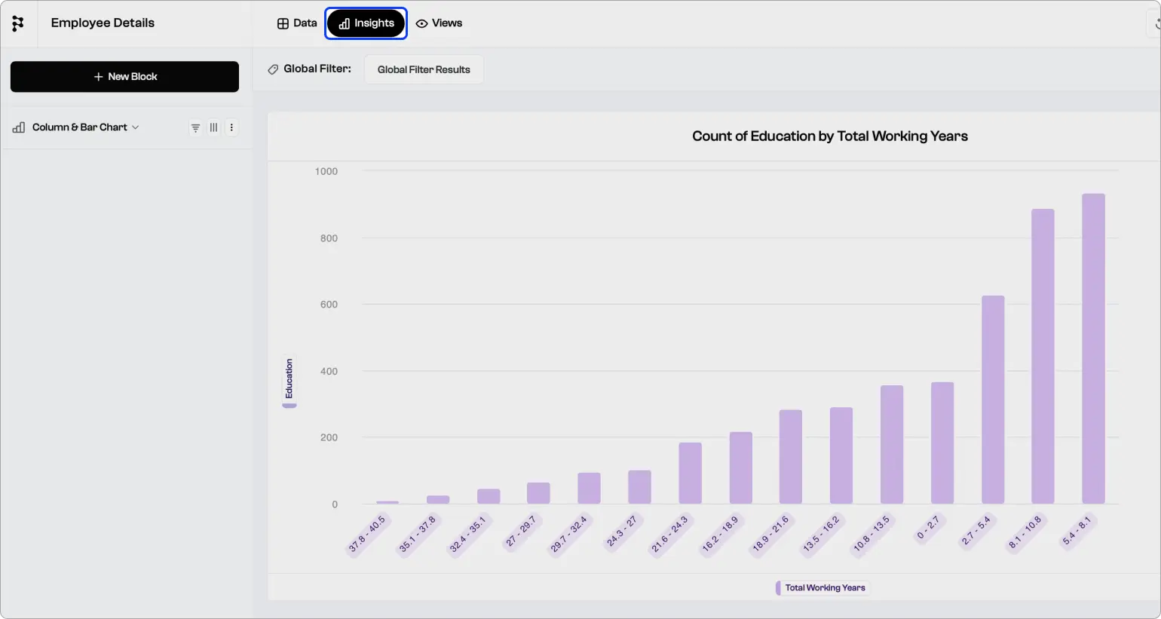Click the 37.8 - 40.5 axis label
The width and height of the screenshot is (1161, 619).
coord(367,532)
